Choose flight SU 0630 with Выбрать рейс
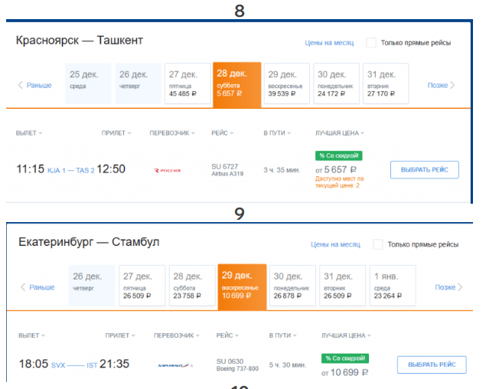This screenshot has width=486, height=389. [x=432, y=364]
